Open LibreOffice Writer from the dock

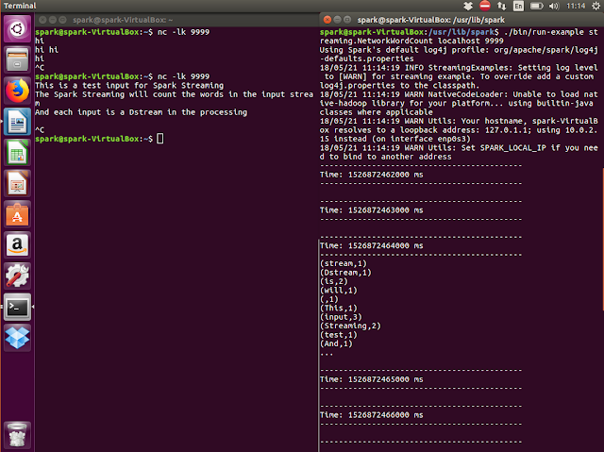point(17,122)
